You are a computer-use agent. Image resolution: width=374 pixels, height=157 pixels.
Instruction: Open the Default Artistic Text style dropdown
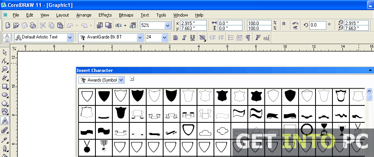coord(70,37)
